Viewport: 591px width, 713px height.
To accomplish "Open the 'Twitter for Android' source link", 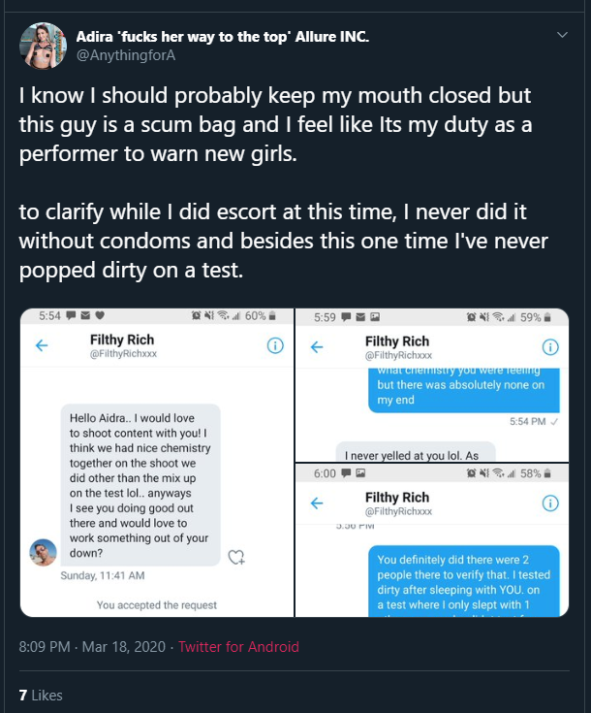I will coord(238,646).
